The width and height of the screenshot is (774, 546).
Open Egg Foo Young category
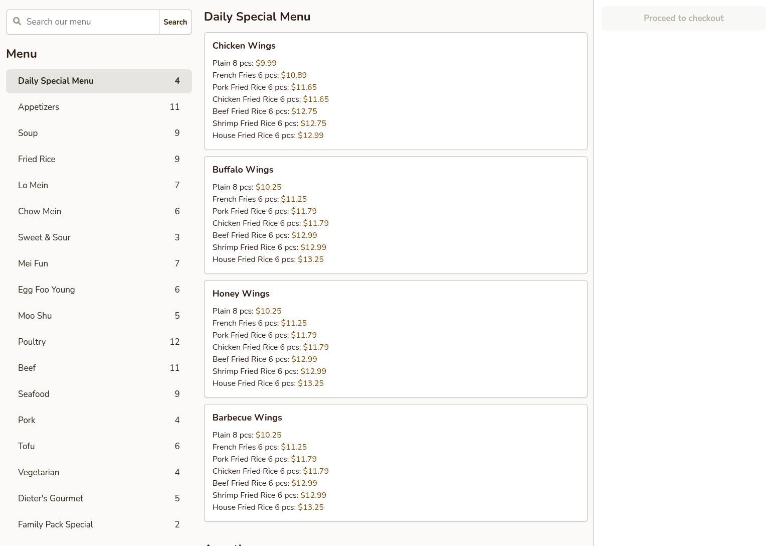pos(99,290)
